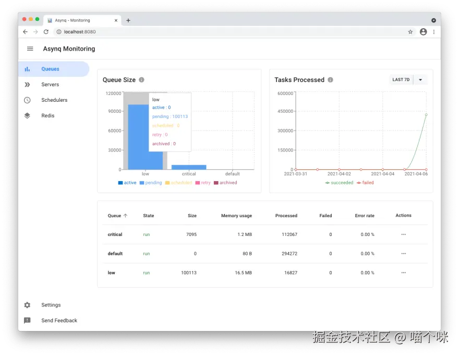
Task: Toggle the failed line in Tasks Processed
Action: 366,183
